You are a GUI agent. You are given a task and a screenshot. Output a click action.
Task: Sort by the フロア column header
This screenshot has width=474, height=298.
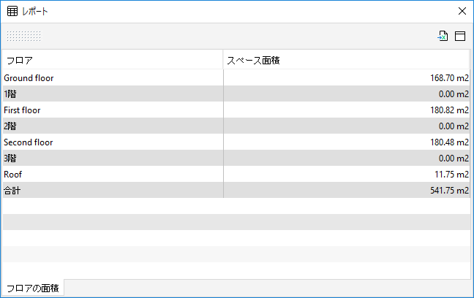click(113, 60)
